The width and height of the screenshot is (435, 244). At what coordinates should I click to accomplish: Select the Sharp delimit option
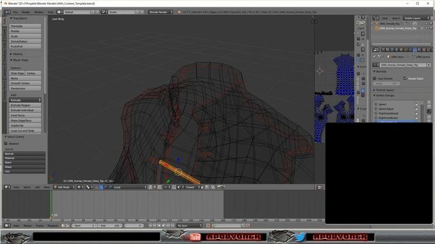(x=24, y=167)
